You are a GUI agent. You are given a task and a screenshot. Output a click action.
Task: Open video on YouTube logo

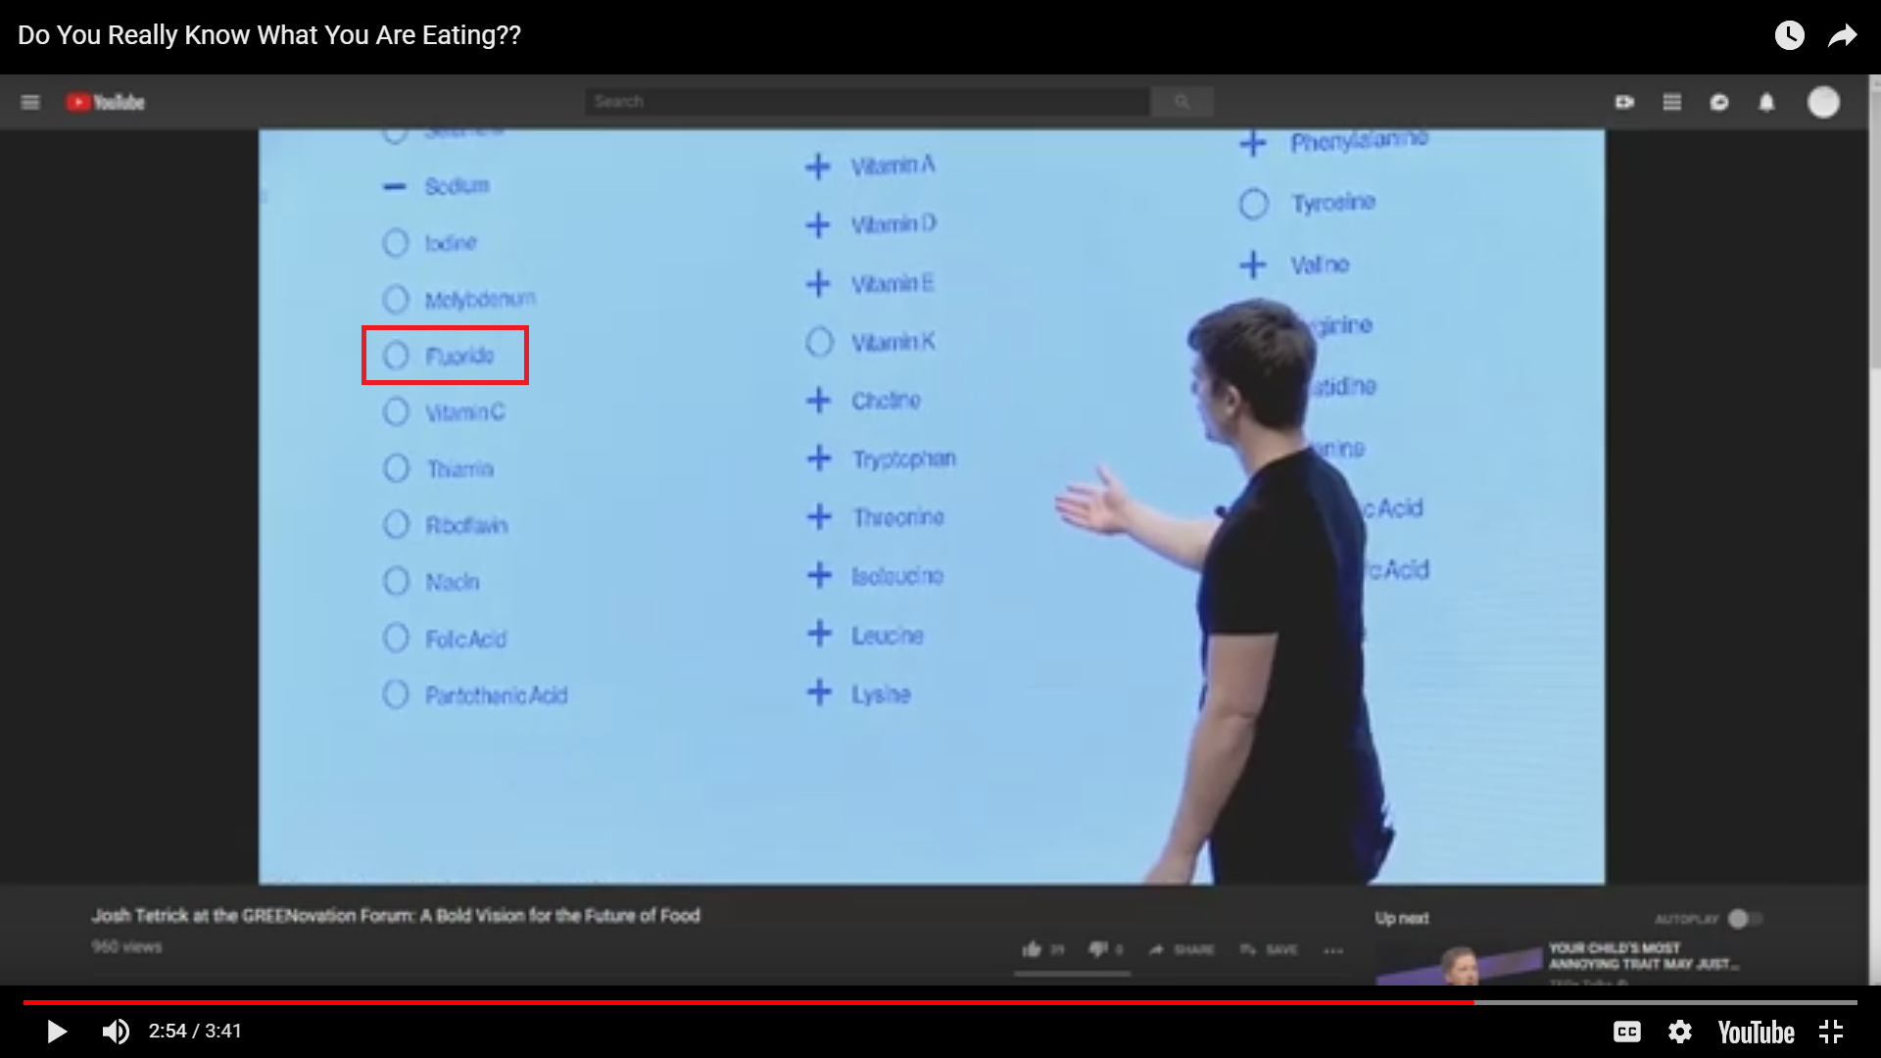(x=1756, y=1032)
